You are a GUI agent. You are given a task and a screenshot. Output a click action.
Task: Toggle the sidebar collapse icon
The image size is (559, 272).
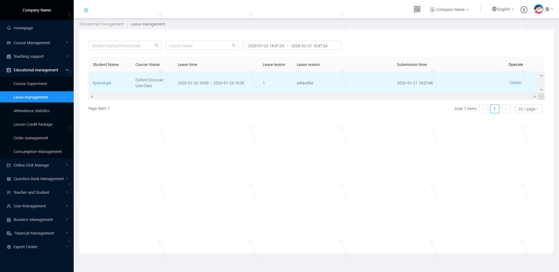pos(86,10)
